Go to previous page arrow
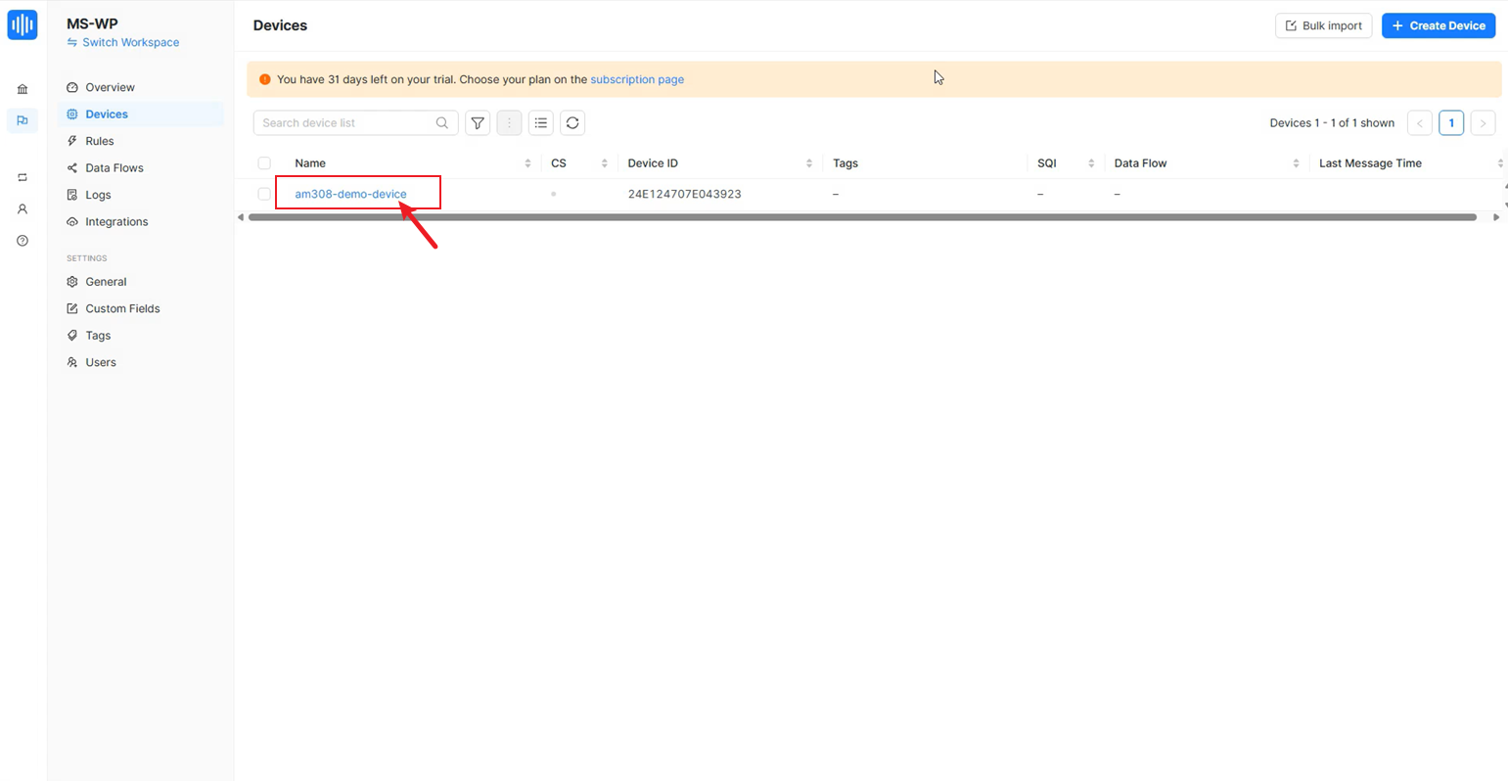Screen dimensions: 1508x781 click(1420, 122)
